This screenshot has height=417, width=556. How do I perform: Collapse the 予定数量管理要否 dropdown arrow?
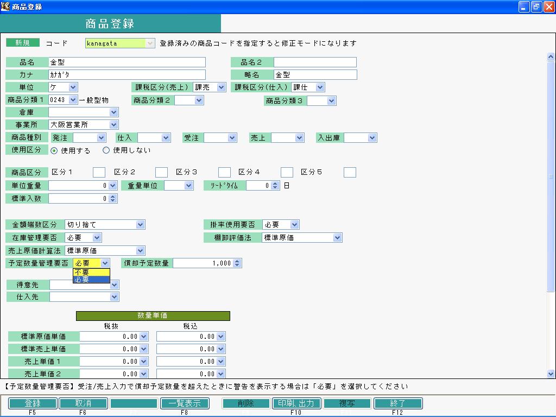click(x=105, y=263)
